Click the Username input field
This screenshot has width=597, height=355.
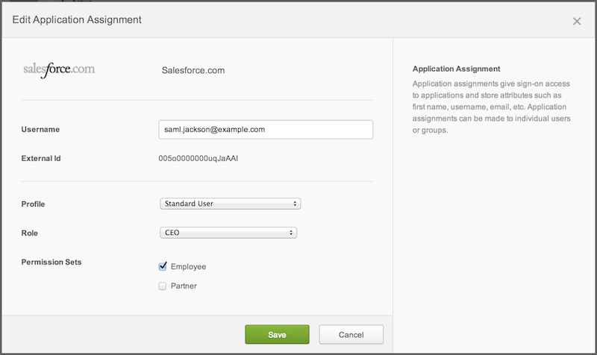(x=266, y=130)
